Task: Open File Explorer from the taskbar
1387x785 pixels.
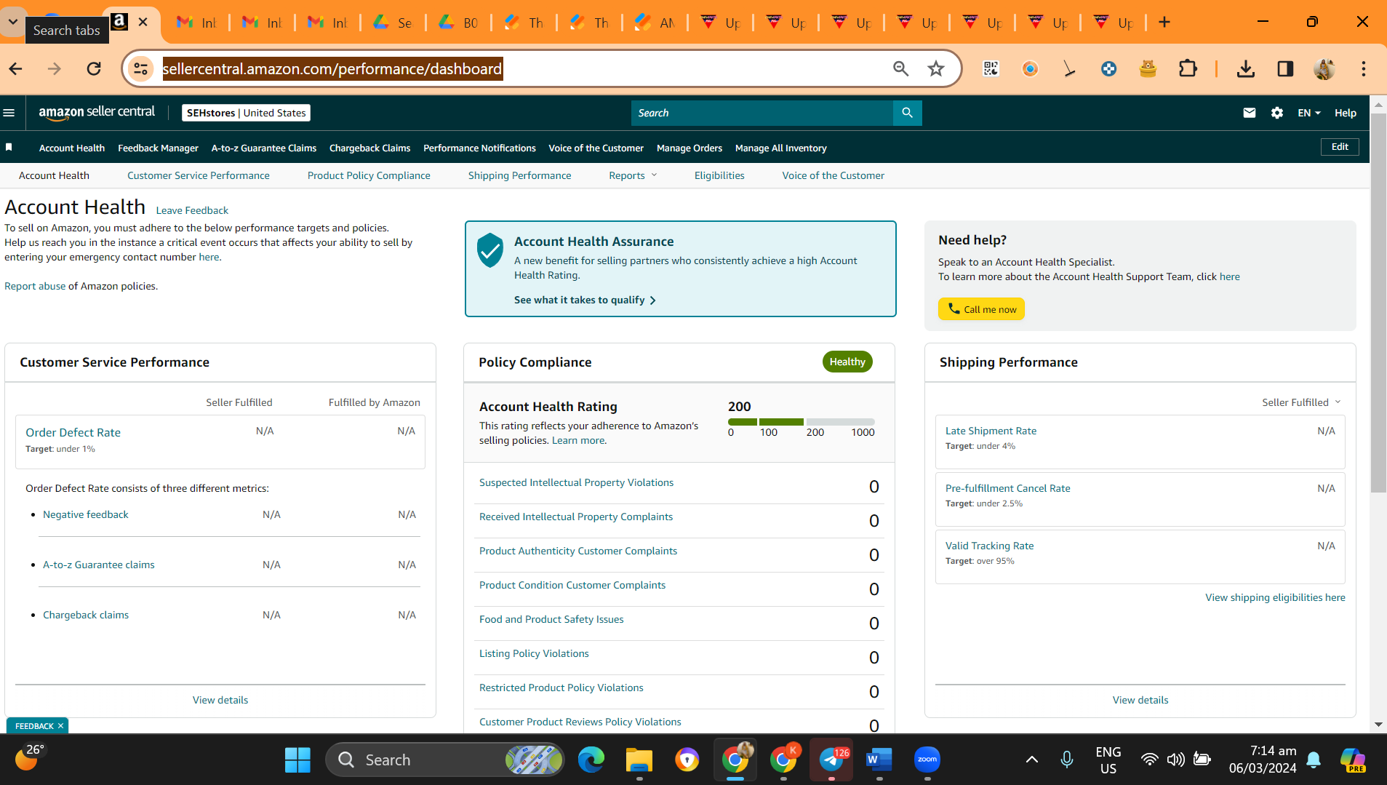Action: pyautogui.click(x=639, y=760)
